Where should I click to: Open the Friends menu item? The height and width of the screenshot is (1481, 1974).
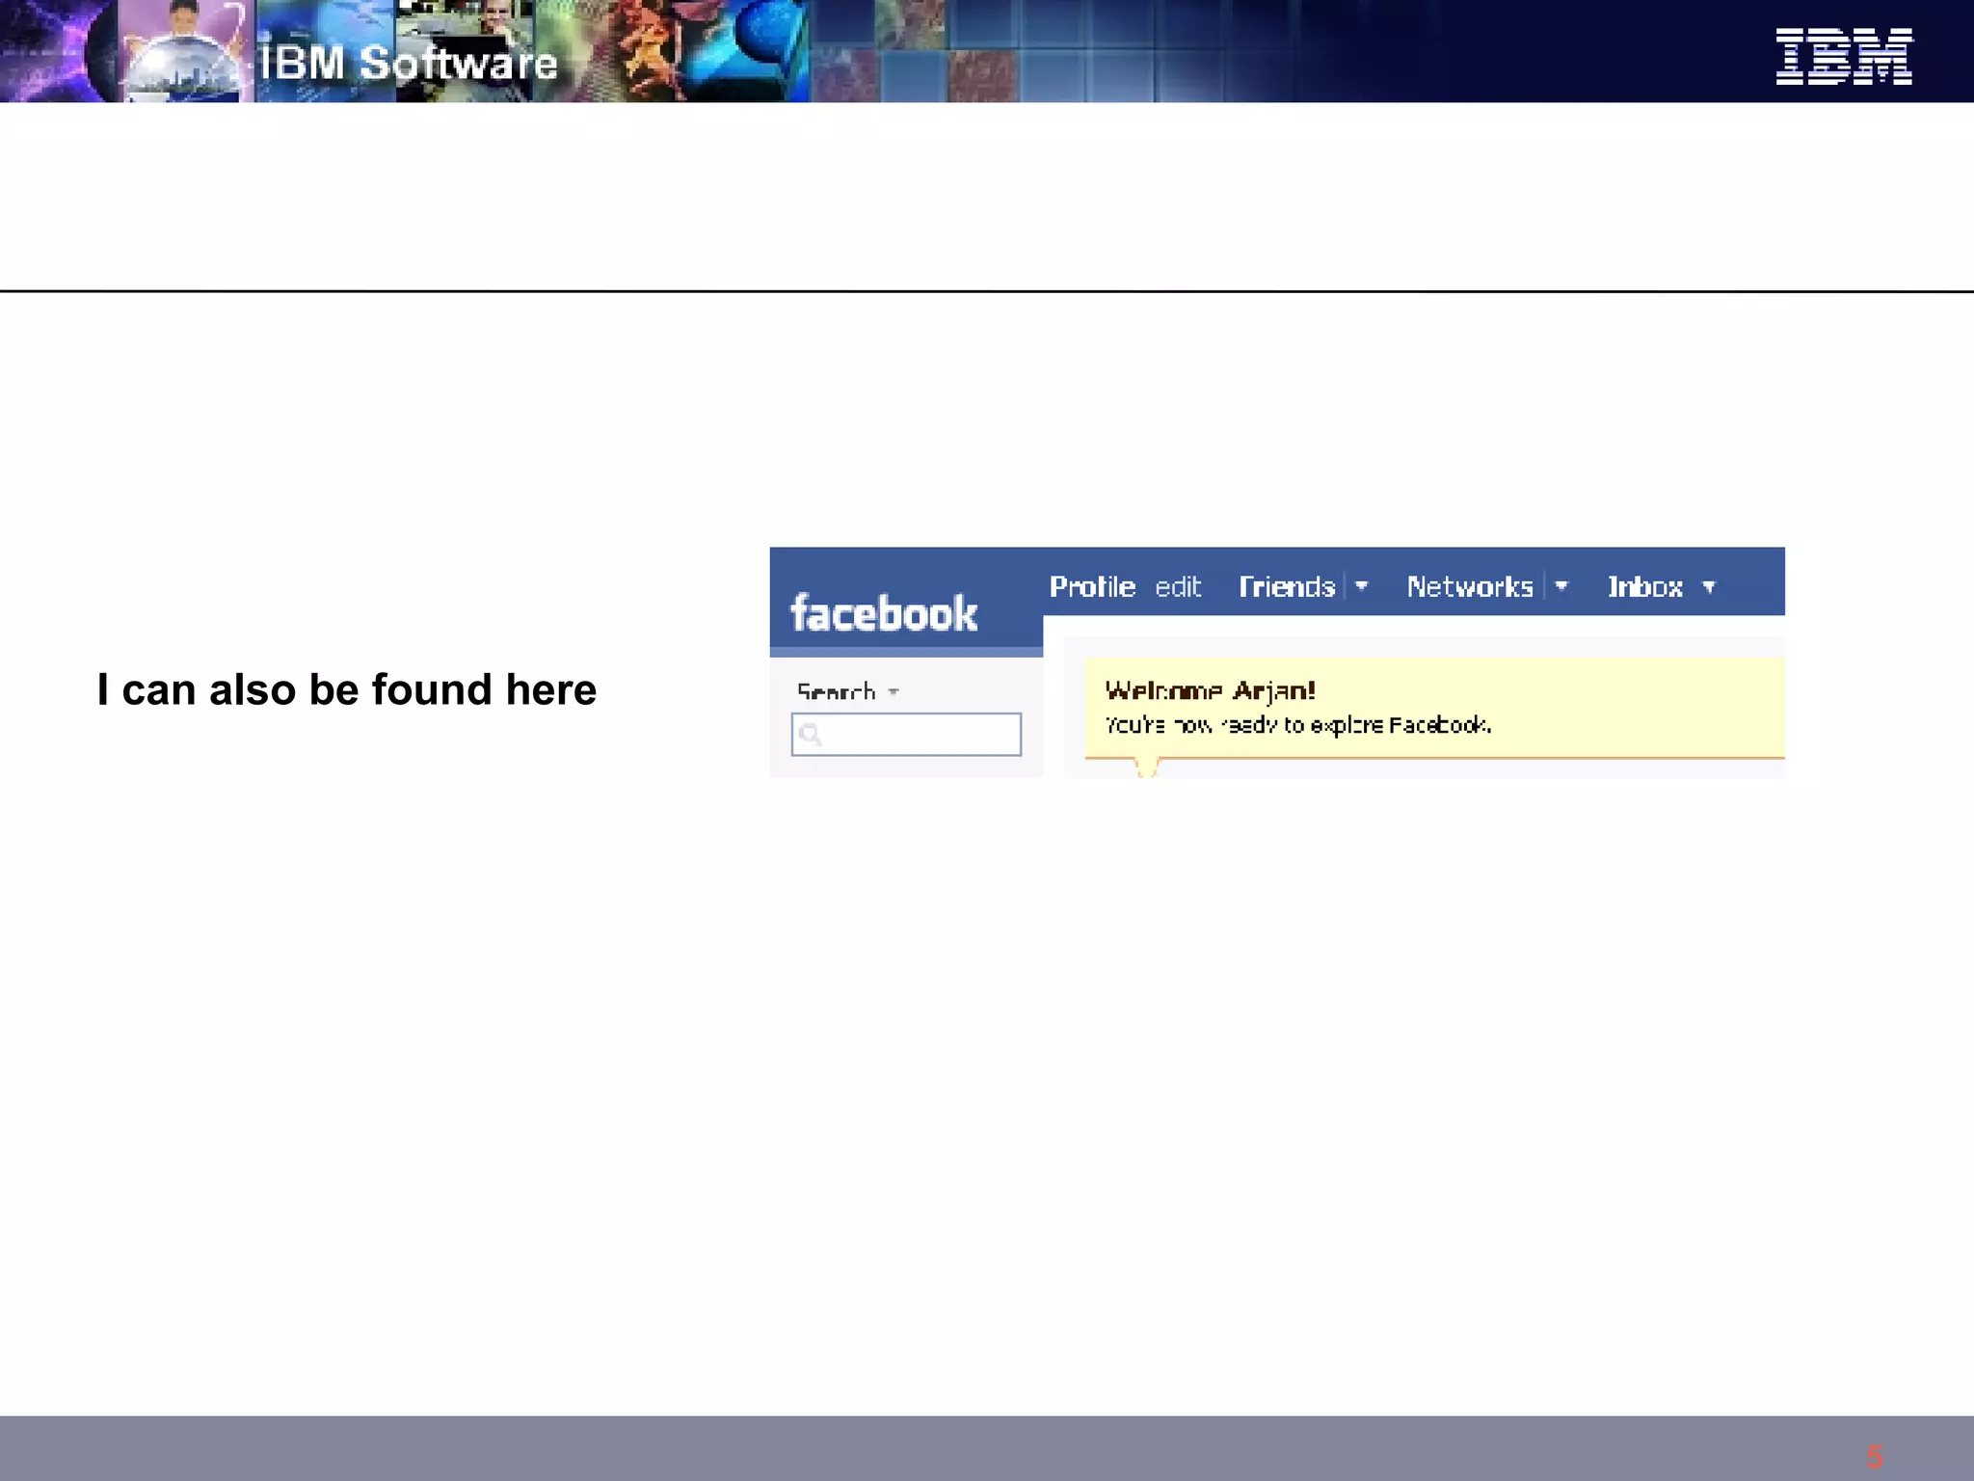(x=1287, y=586)
